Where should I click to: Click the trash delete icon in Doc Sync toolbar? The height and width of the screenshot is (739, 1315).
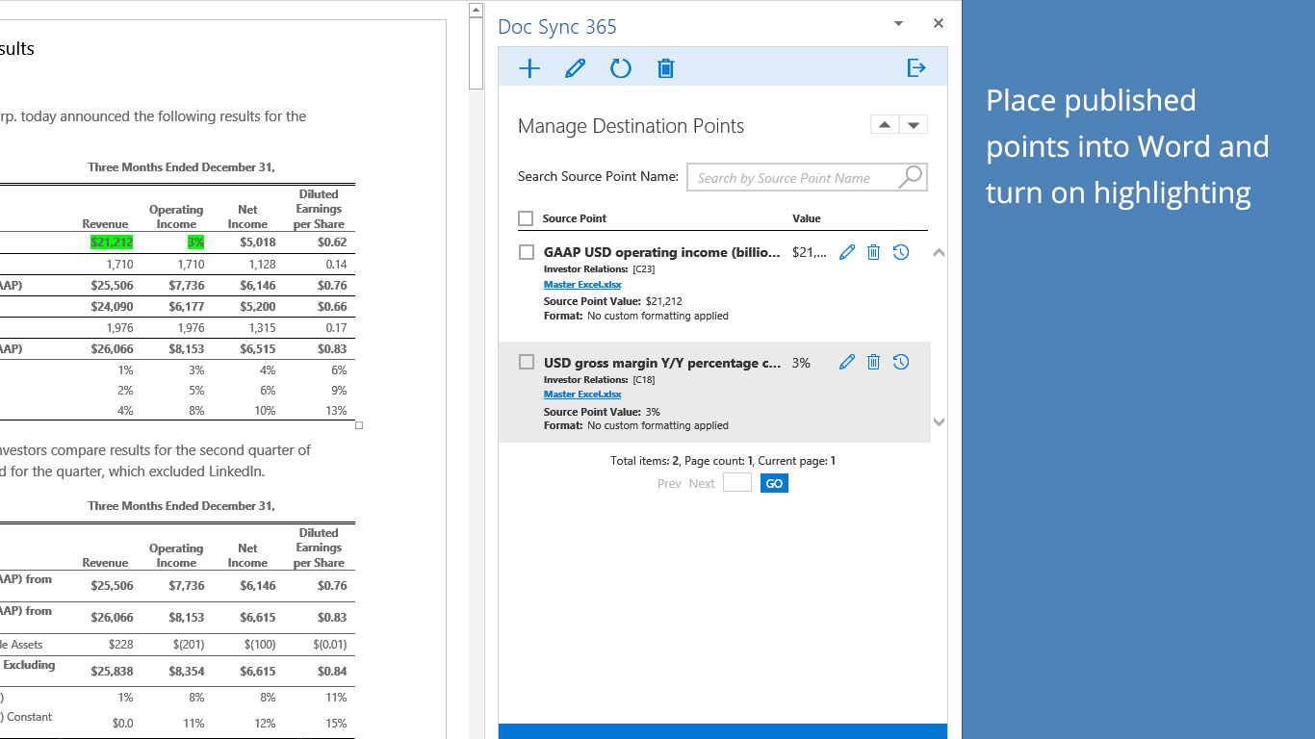tap(665, 68)
